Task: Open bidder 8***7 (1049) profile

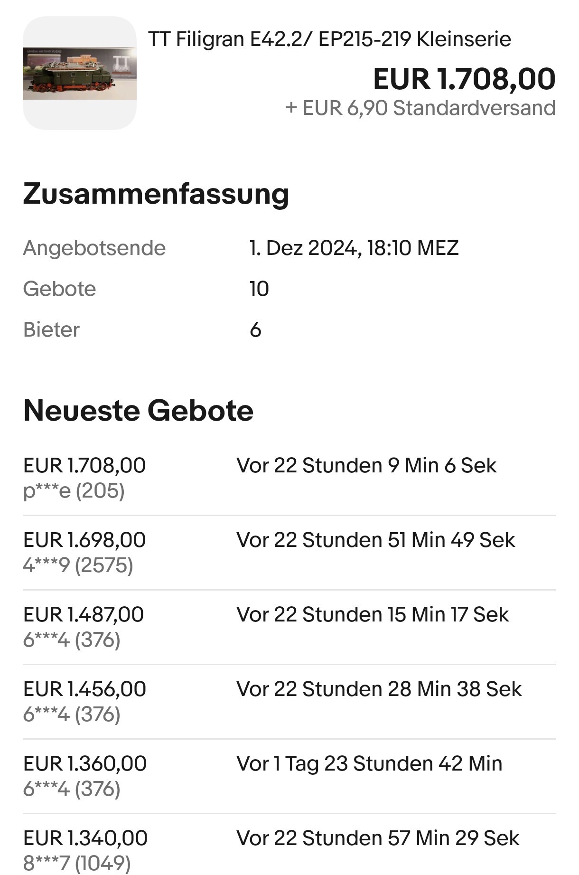Action: click(x=77, y=863)
